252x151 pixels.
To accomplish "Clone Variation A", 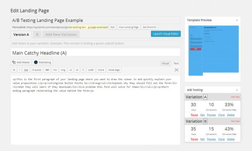I will coord(221,115).
